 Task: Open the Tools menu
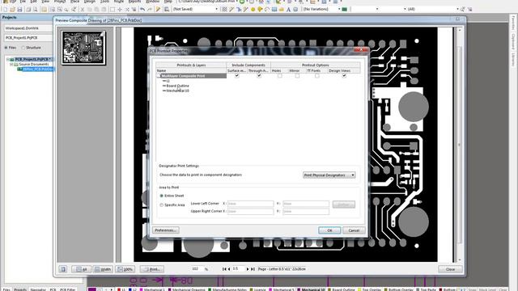(104, 2)
